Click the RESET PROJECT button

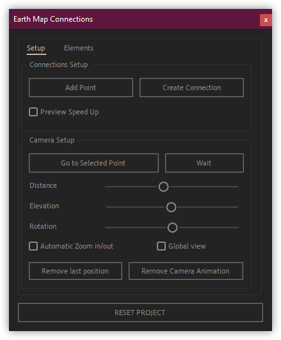click(x=140, y=313)
